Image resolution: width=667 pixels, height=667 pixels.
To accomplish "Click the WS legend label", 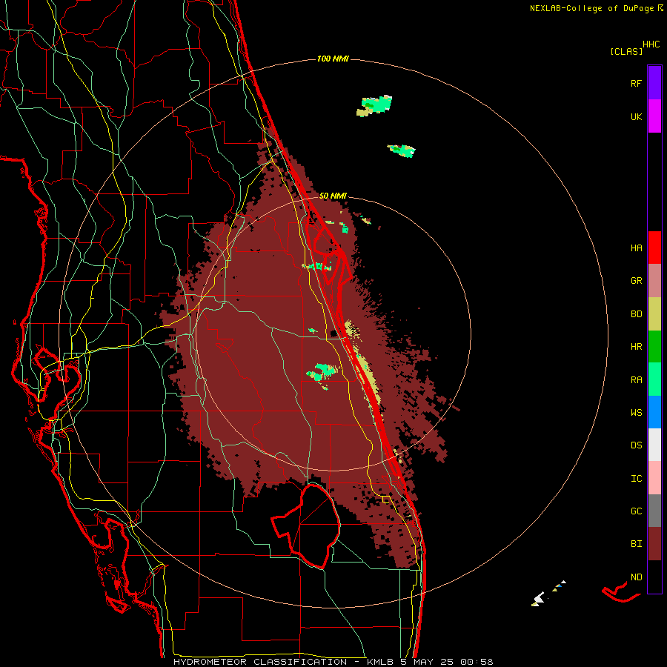I will 636,413.
